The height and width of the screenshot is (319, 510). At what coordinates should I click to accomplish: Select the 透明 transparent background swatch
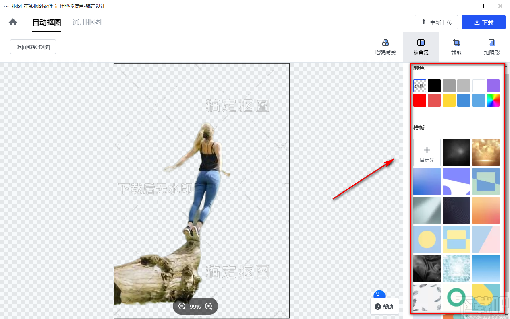coord(420,86)
